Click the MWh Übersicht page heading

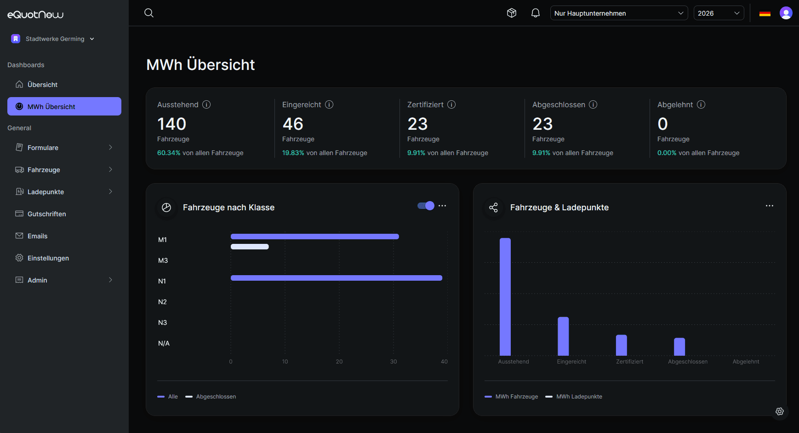[200, 65]
